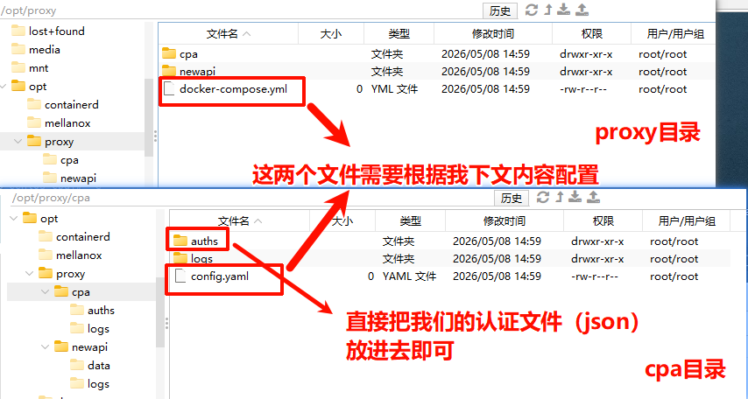Select cpa folder in upper tree
This screenshot has width=748, height=399.
tap(70, 160)
